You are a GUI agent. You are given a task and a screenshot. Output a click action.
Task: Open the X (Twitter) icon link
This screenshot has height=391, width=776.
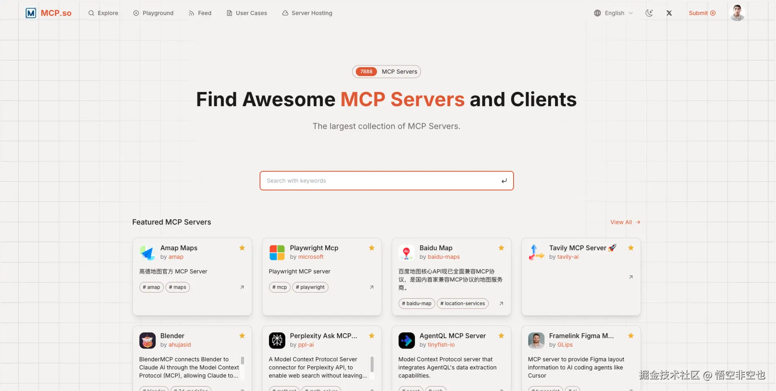click(x=669, y=13)
